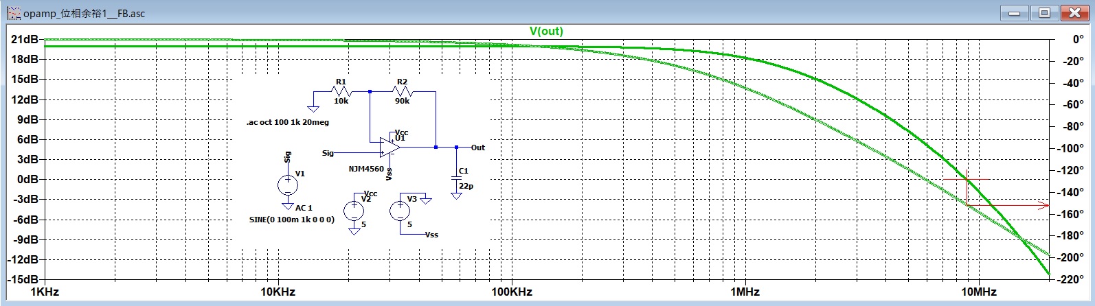Click the Vcc label above source V2
The image size is (1095, 306).
tap(371, 194)
